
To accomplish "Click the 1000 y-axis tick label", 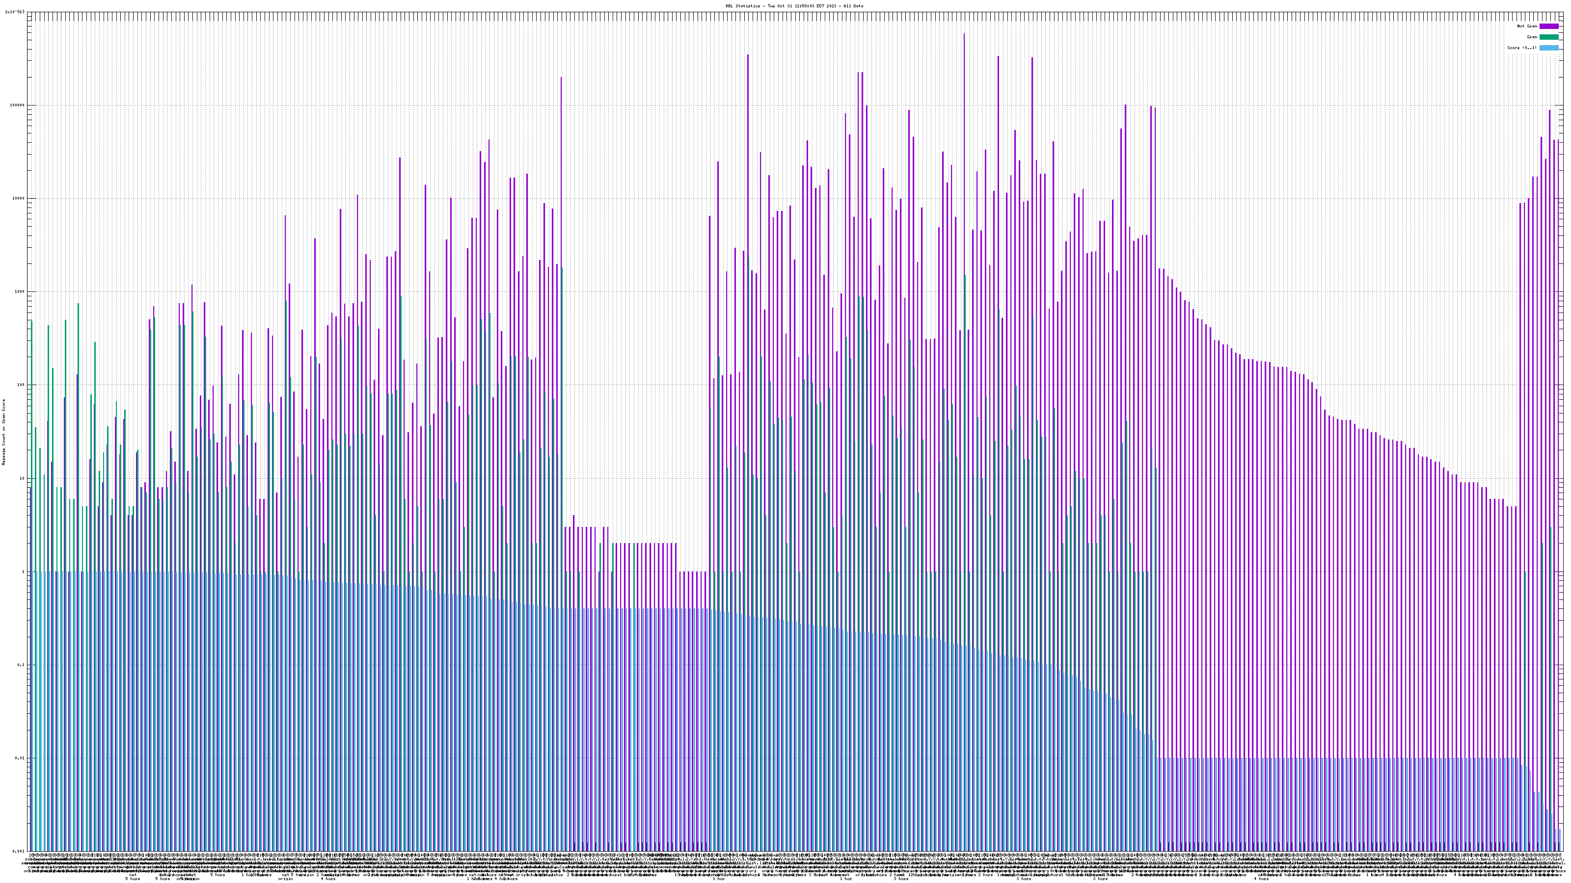I will point(20,292).
